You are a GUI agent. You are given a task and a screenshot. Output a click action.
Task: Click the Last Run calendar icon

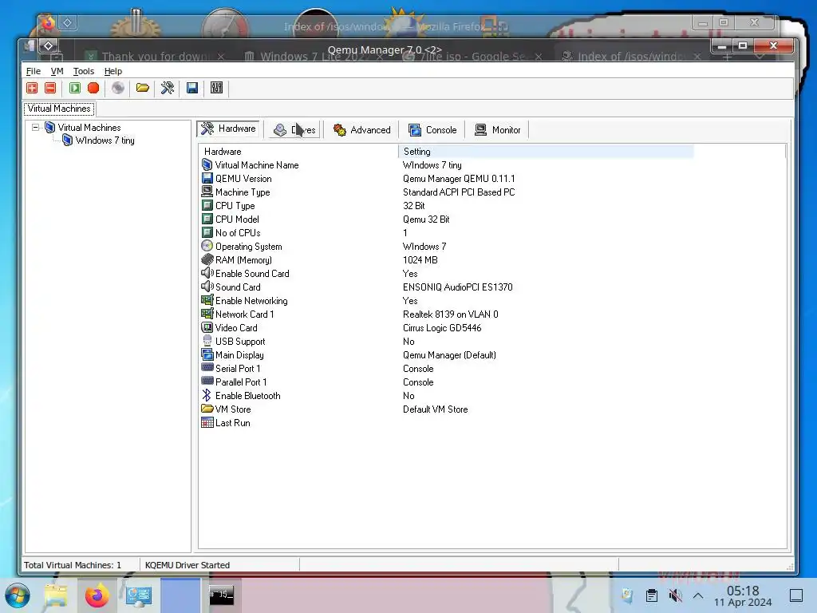pyautogui.click(x=207, y=423)
